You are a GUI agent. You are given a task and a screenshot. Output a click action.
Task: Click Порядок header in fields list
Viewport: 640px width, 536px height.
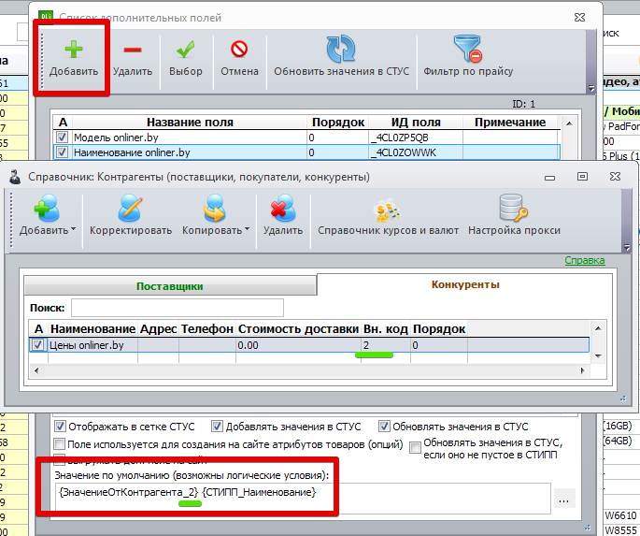coord(338,123)
